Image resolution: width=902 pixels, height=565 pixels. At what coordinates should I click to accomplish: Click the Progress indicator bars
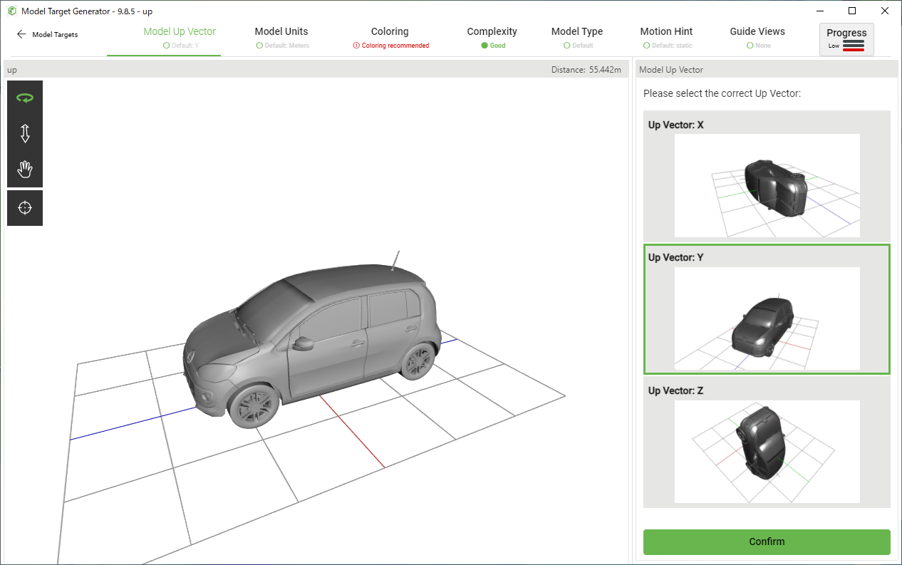point(853,46)
